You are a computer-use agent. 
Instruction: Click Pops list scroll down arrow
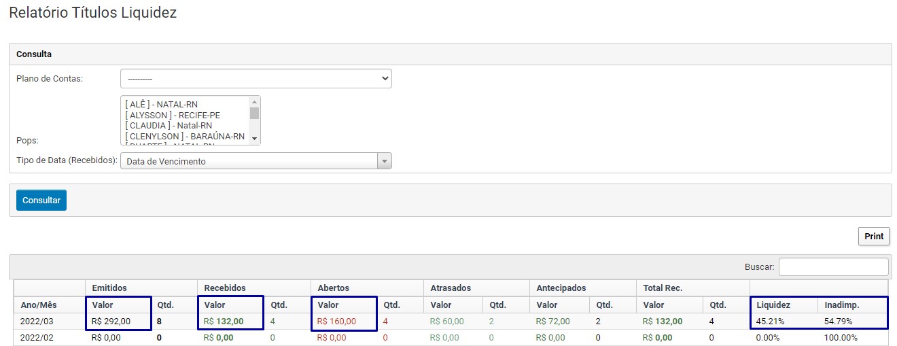(x=255, y=139)
